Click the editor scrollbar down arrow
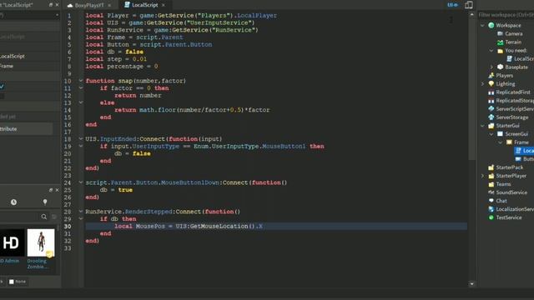 click(471, 283)
